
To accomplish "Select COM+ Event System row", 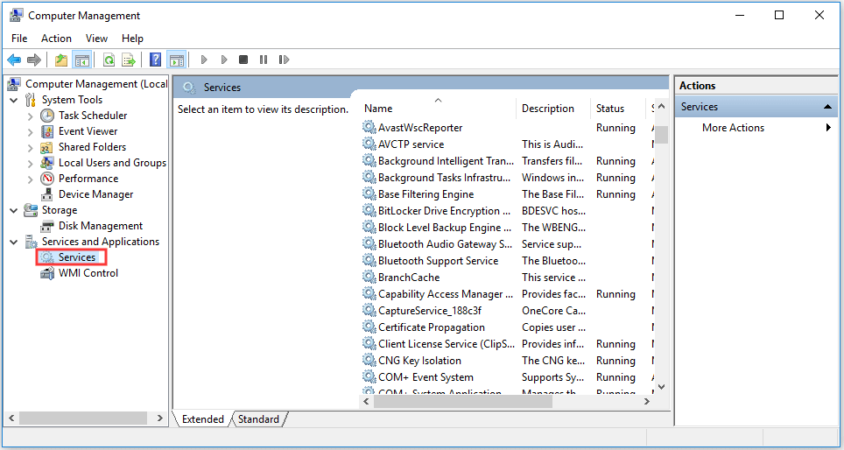I will click(x=506, y=377).
